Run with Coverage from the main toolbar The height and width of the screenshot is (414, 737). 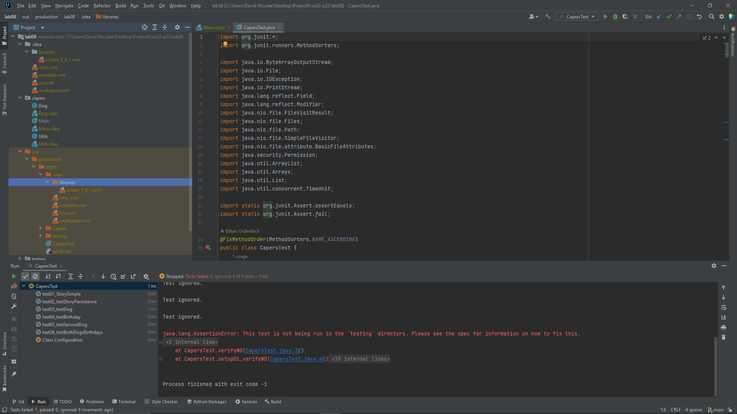pos(625,16)
